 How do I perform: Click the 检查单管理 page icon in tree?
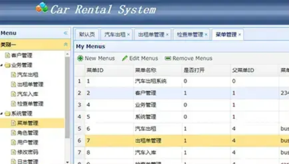pos(13,104)
